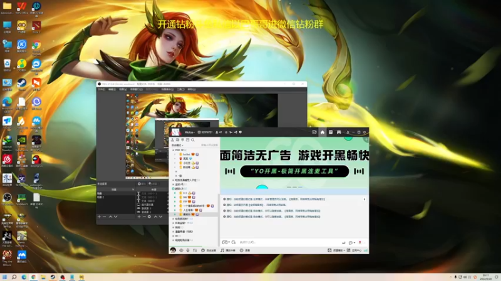
Task: Click the share icon in YY title bar
Action: click(235, 132)
